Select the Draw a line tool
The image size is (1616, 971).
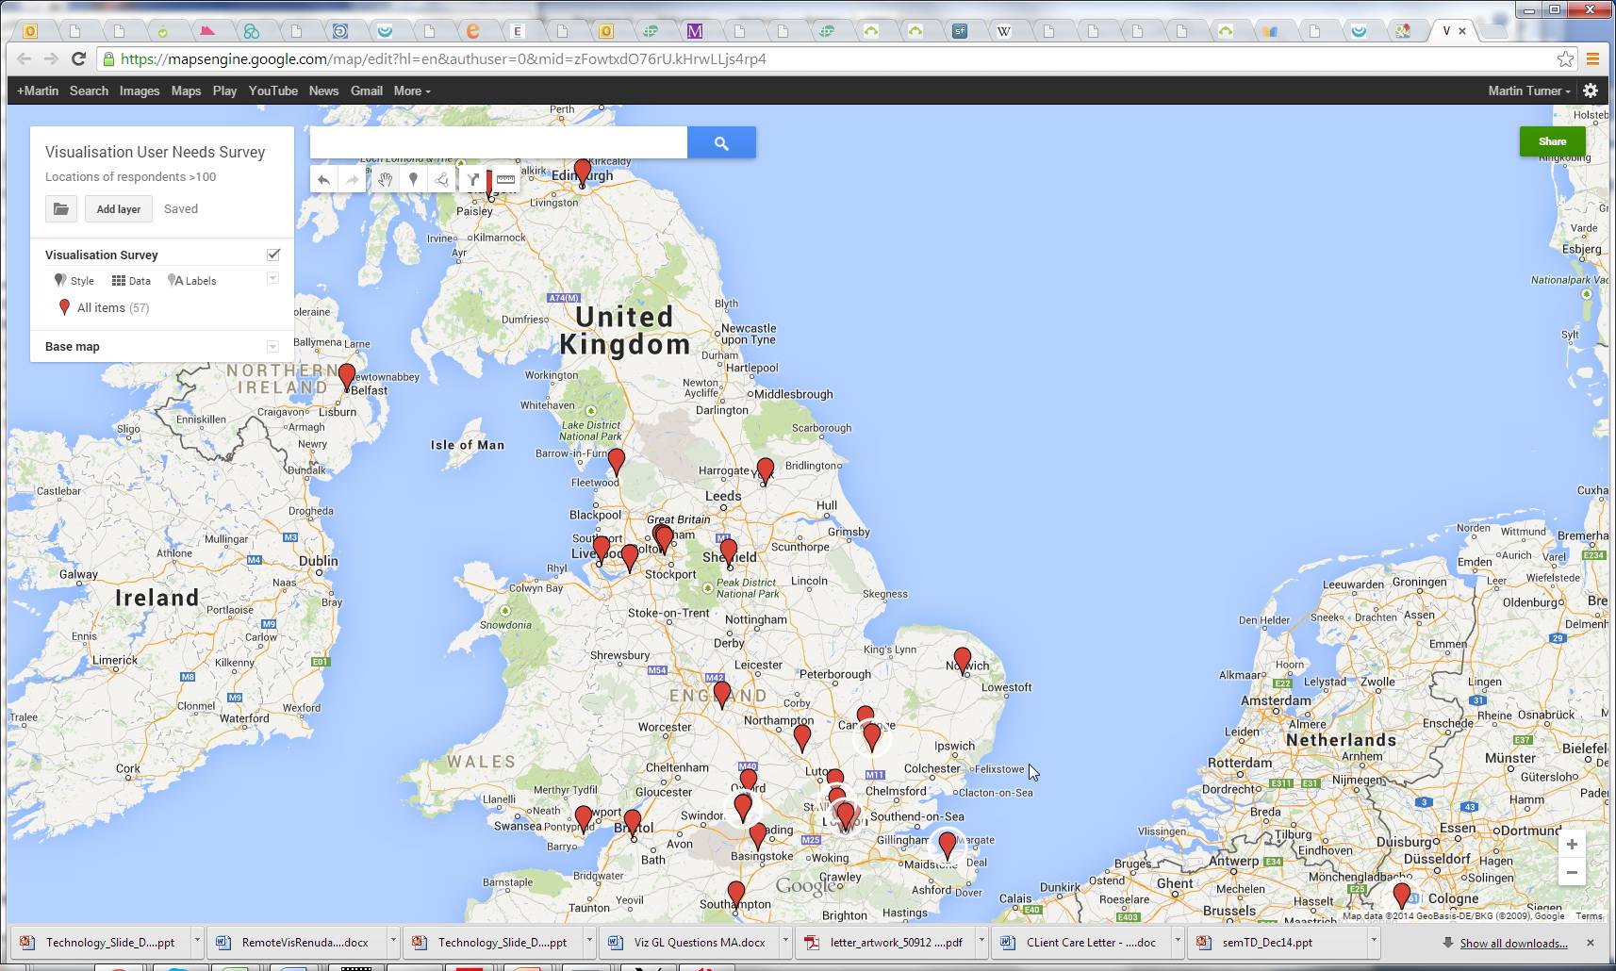442,179
